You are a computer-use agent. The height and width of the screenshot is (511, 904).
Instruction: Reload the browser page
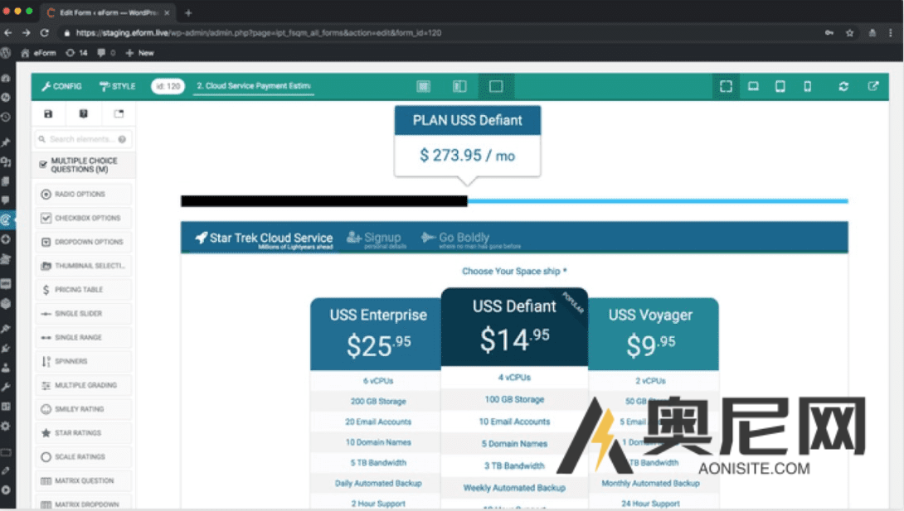click(45, 33)
